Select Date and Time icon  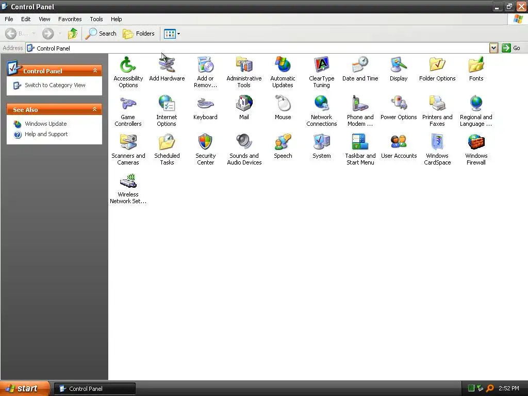360,64
